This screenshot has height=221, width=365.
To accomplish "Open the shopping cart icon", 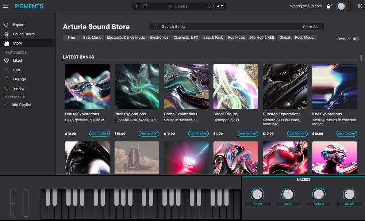I will [x=329, y=6].
